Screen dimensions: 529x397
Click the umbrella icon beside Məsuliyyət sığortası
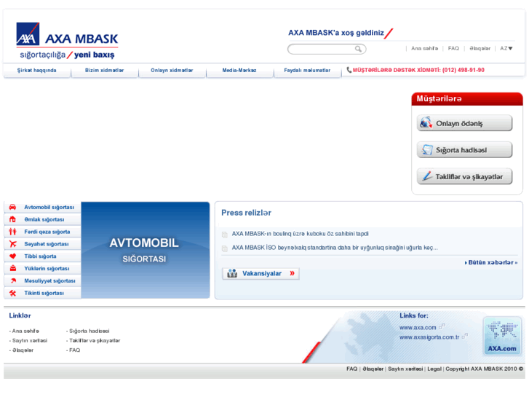pos(13,280)
